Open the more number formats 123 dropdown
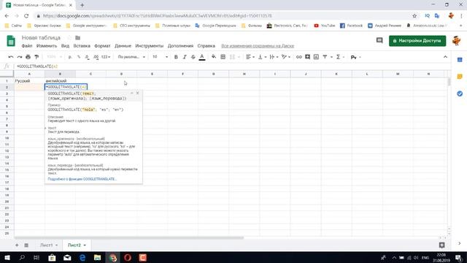Screen dimensions: 467x263 105,57
